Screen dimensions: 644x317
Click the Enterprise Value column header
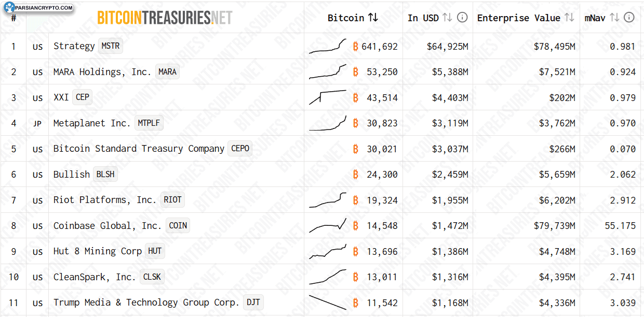pyautogui.click(x=519, y=18)
